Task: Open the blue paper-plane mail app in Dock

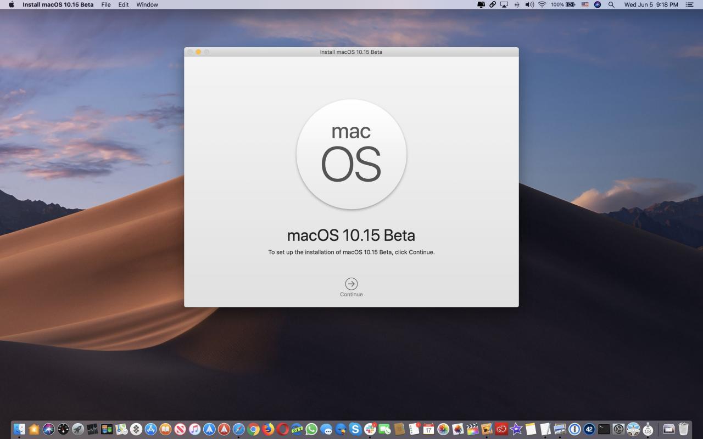Action: (x=209, y=429)
